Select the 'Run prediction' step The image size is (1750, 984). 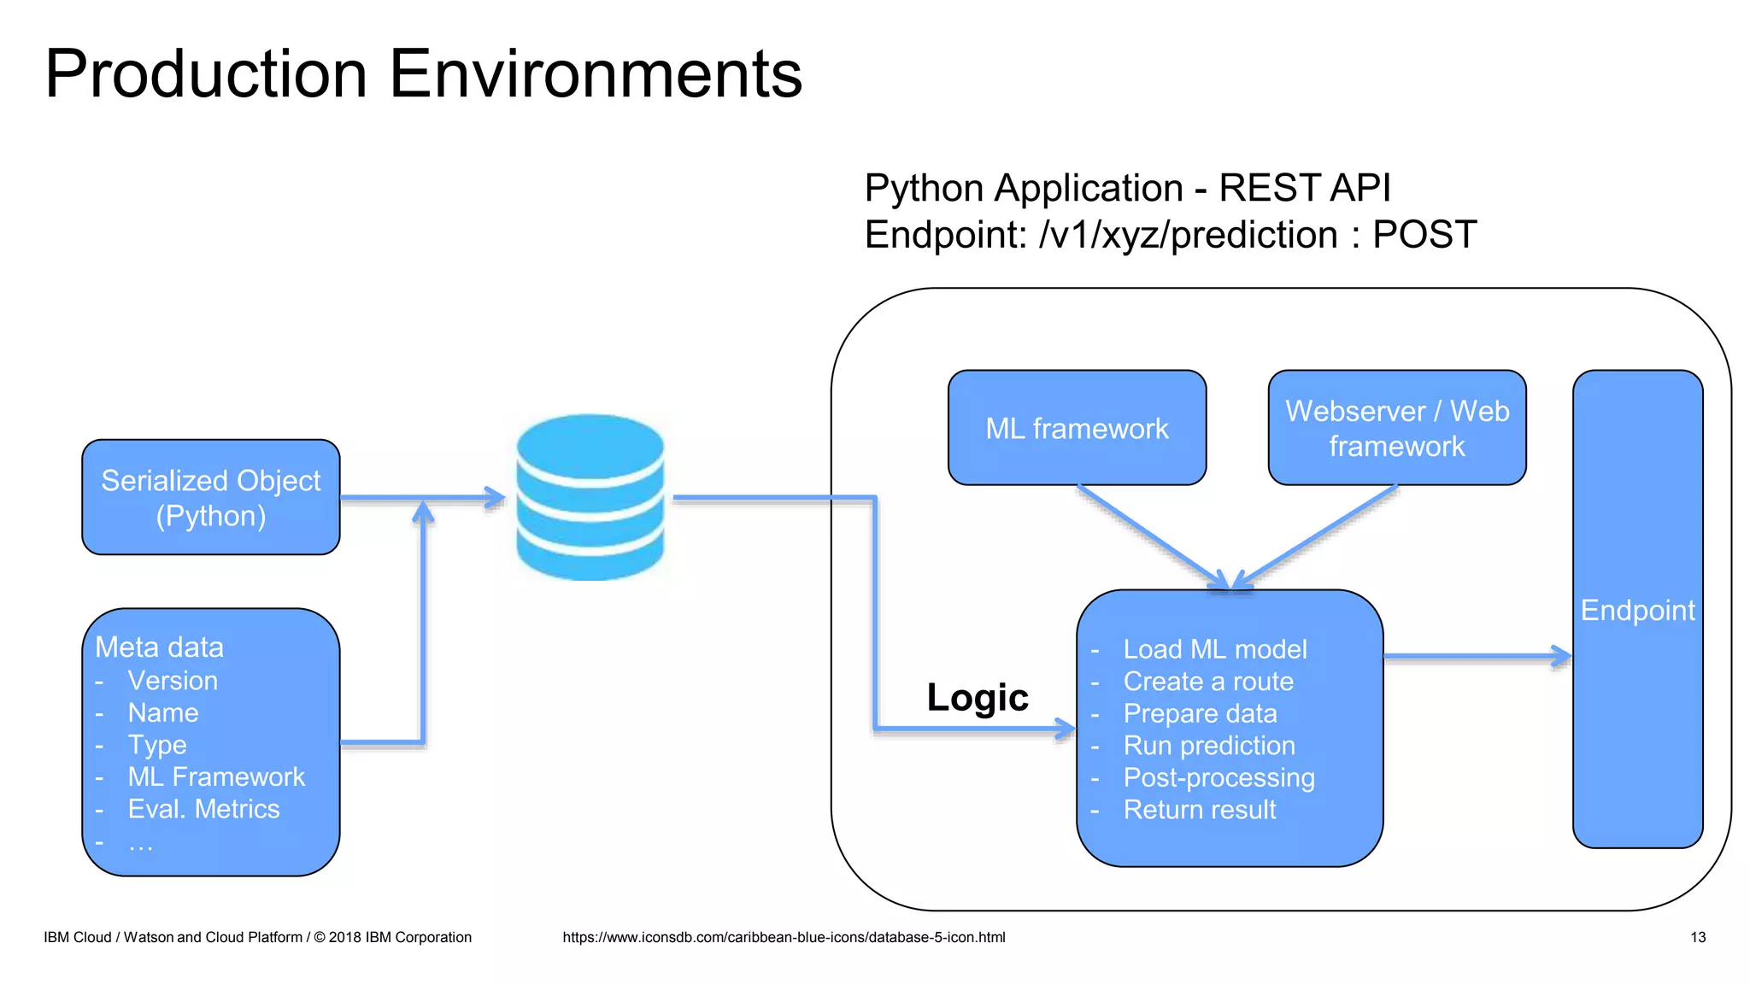click(1209, 746)
